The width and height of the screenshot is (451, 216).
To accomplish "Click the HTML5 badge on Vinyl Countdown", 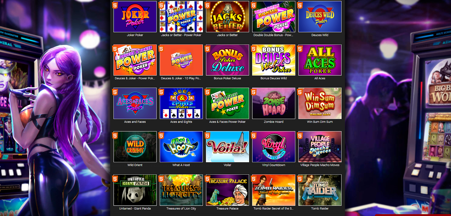I will pyautogui.click(x=254, y=136).
